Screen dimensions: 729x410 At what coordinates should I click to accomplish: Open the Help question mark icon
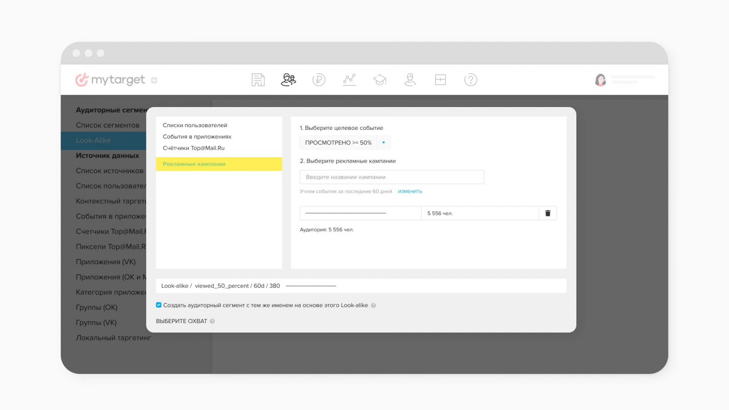coord(471,80)
